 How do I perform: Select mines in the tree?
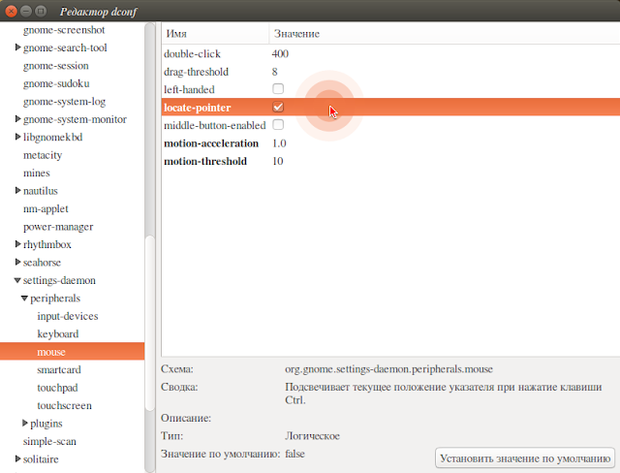[37, 173]
